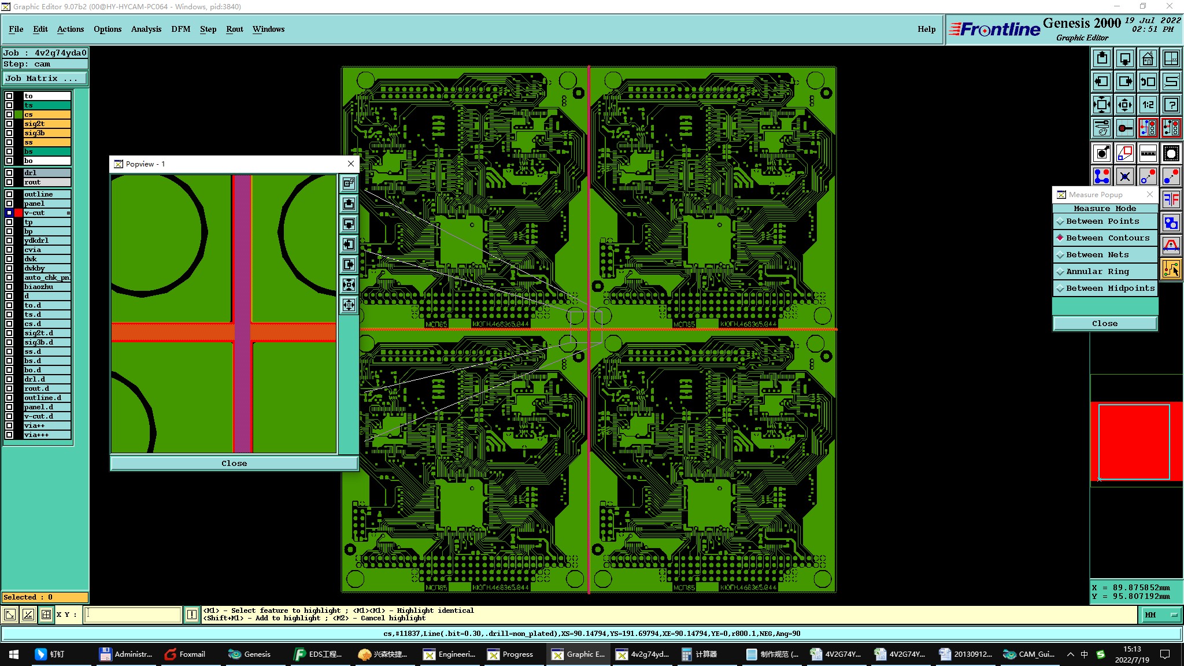Click the red v-cut layer color swatch
The height and width of the screenshot is (666, 1184).
click(18, 213)
